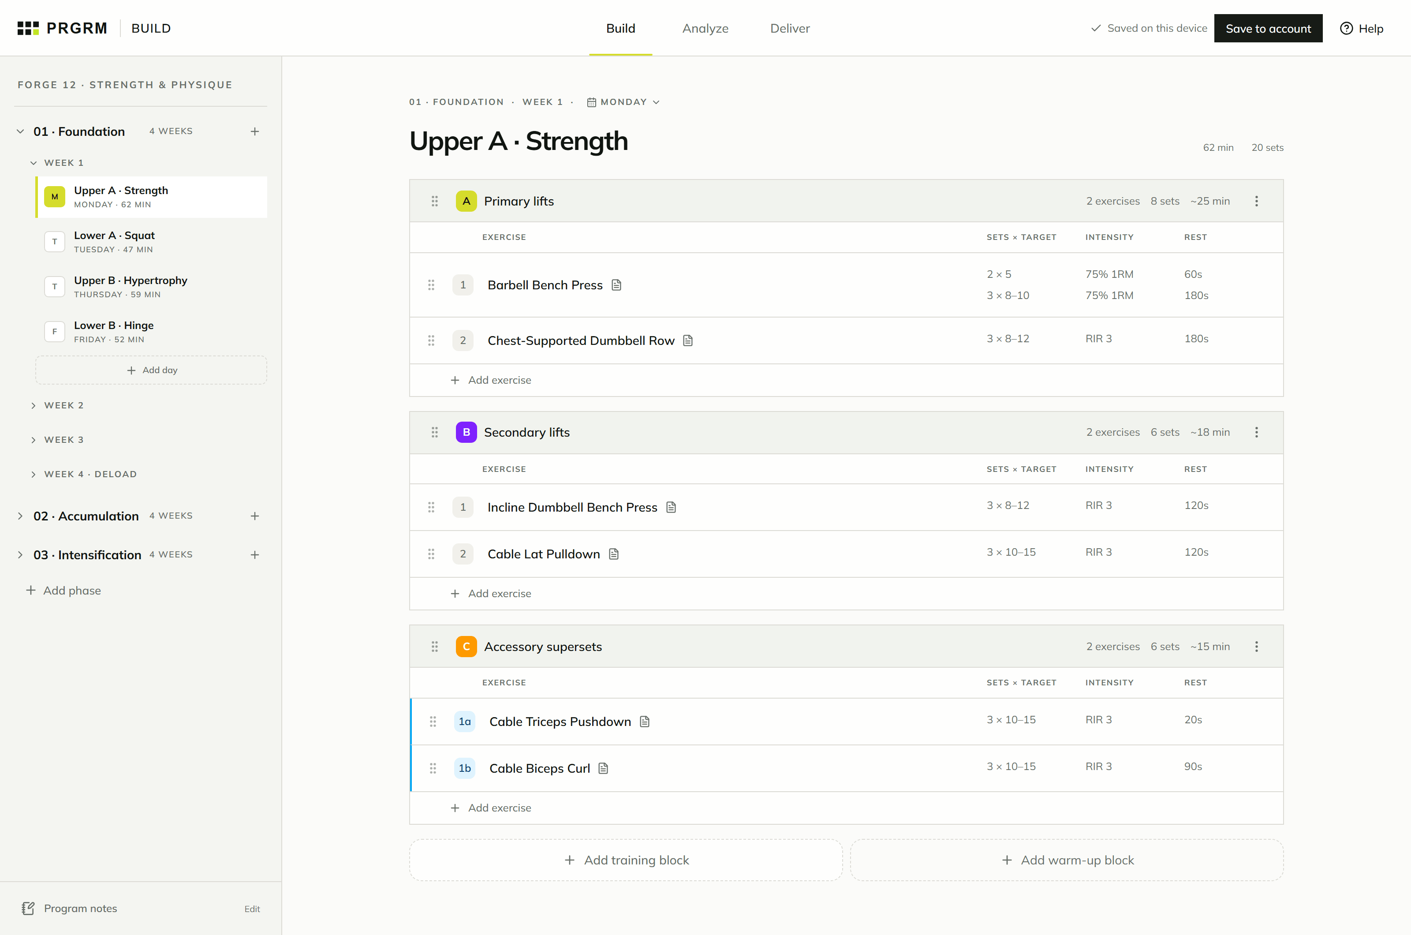Click the PRGRM logo icon
This screenshot has height=935, width=1411.
[28, 28]
